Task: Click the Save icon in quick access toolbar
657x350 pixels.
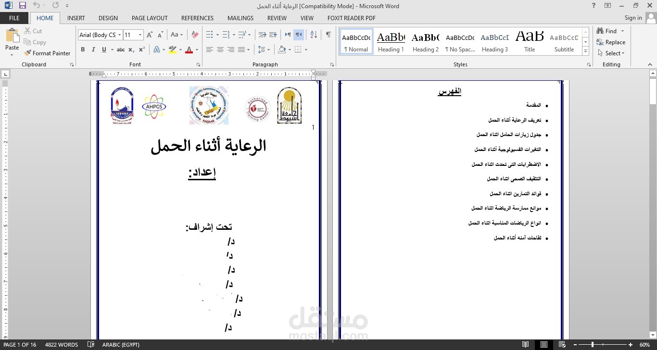Action: 22,6
